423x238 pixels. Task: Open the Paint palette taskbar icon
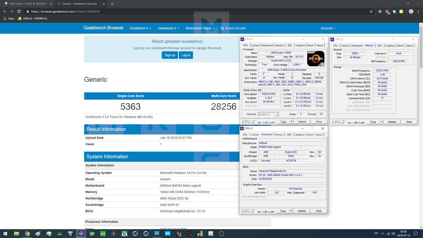coord(38,234)
